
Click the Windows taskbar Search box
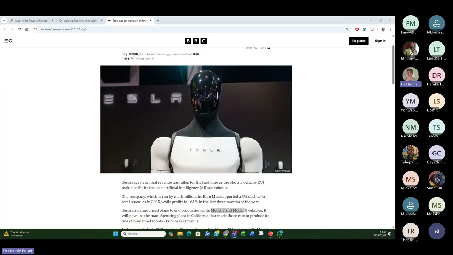coord(143,234)
